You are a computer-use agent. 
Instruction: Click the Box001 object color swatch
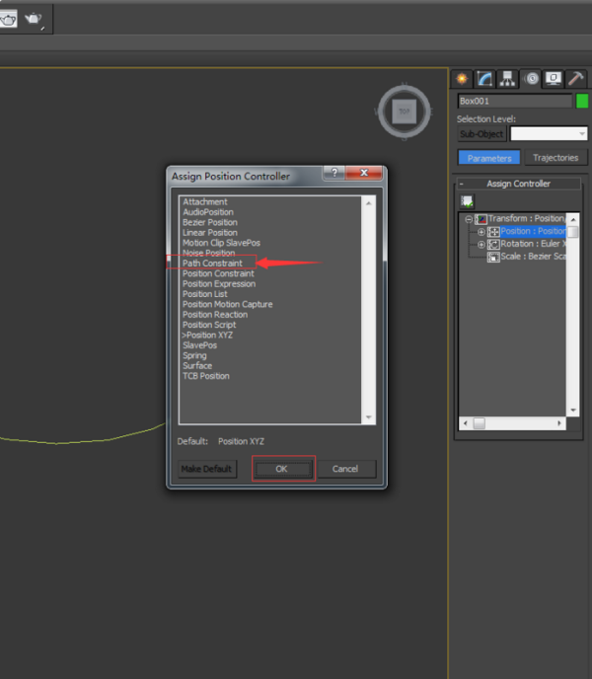[582, 101]
